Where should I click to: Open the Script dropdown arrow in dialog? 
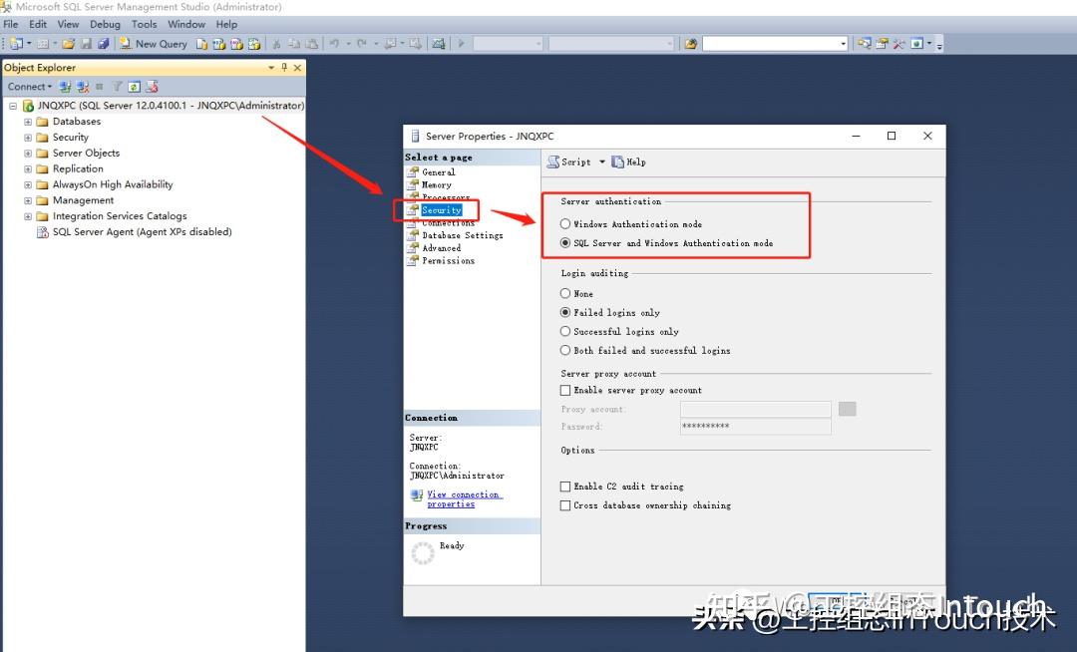pos(601,162)
